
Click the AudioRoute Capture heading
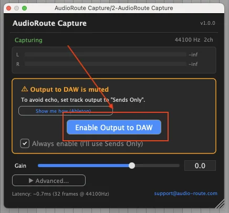click(x=49, y=23)
